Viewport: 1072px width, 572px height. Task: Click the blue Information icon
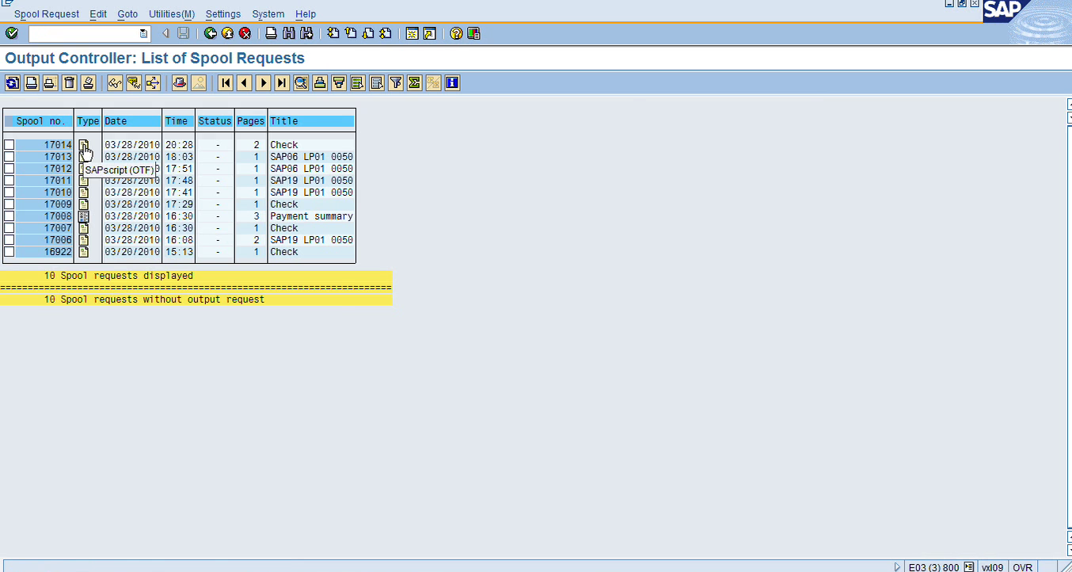[452, 82]
